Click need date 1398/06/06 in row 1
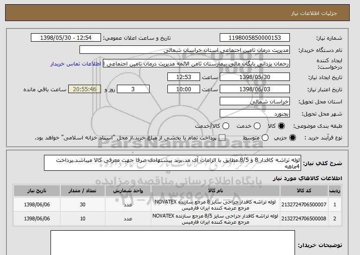The image size is (360, 255). coord(37,204)
